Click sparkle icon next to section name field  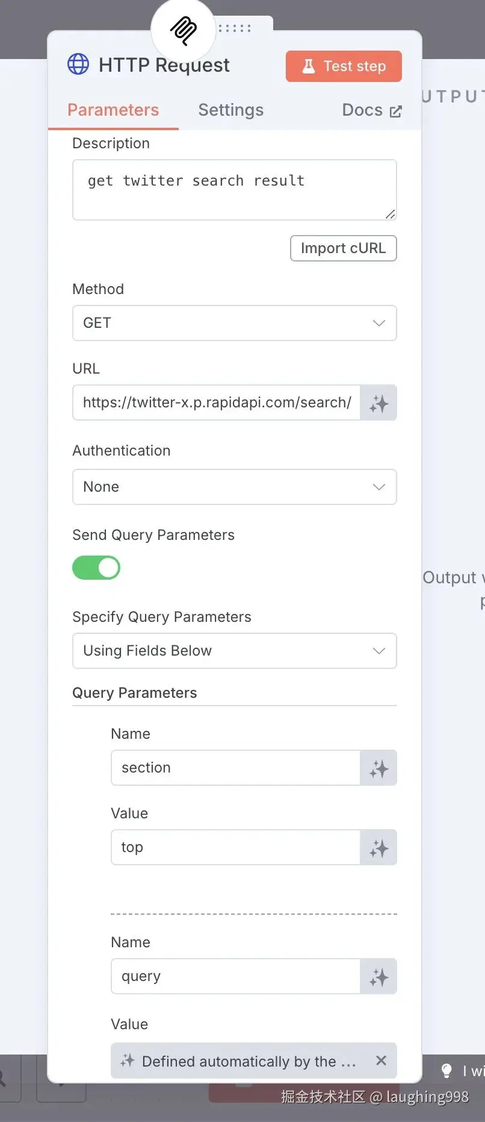378,768
